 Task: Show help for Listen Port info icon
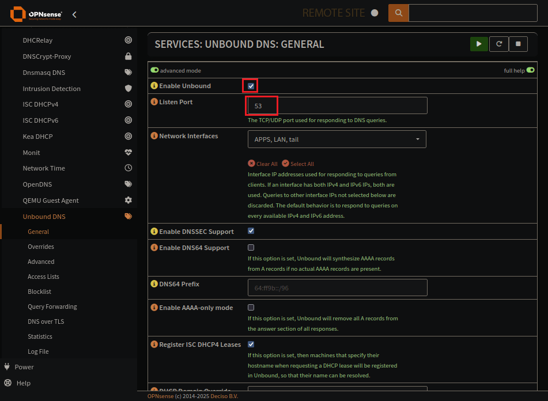tap(154, 101)
